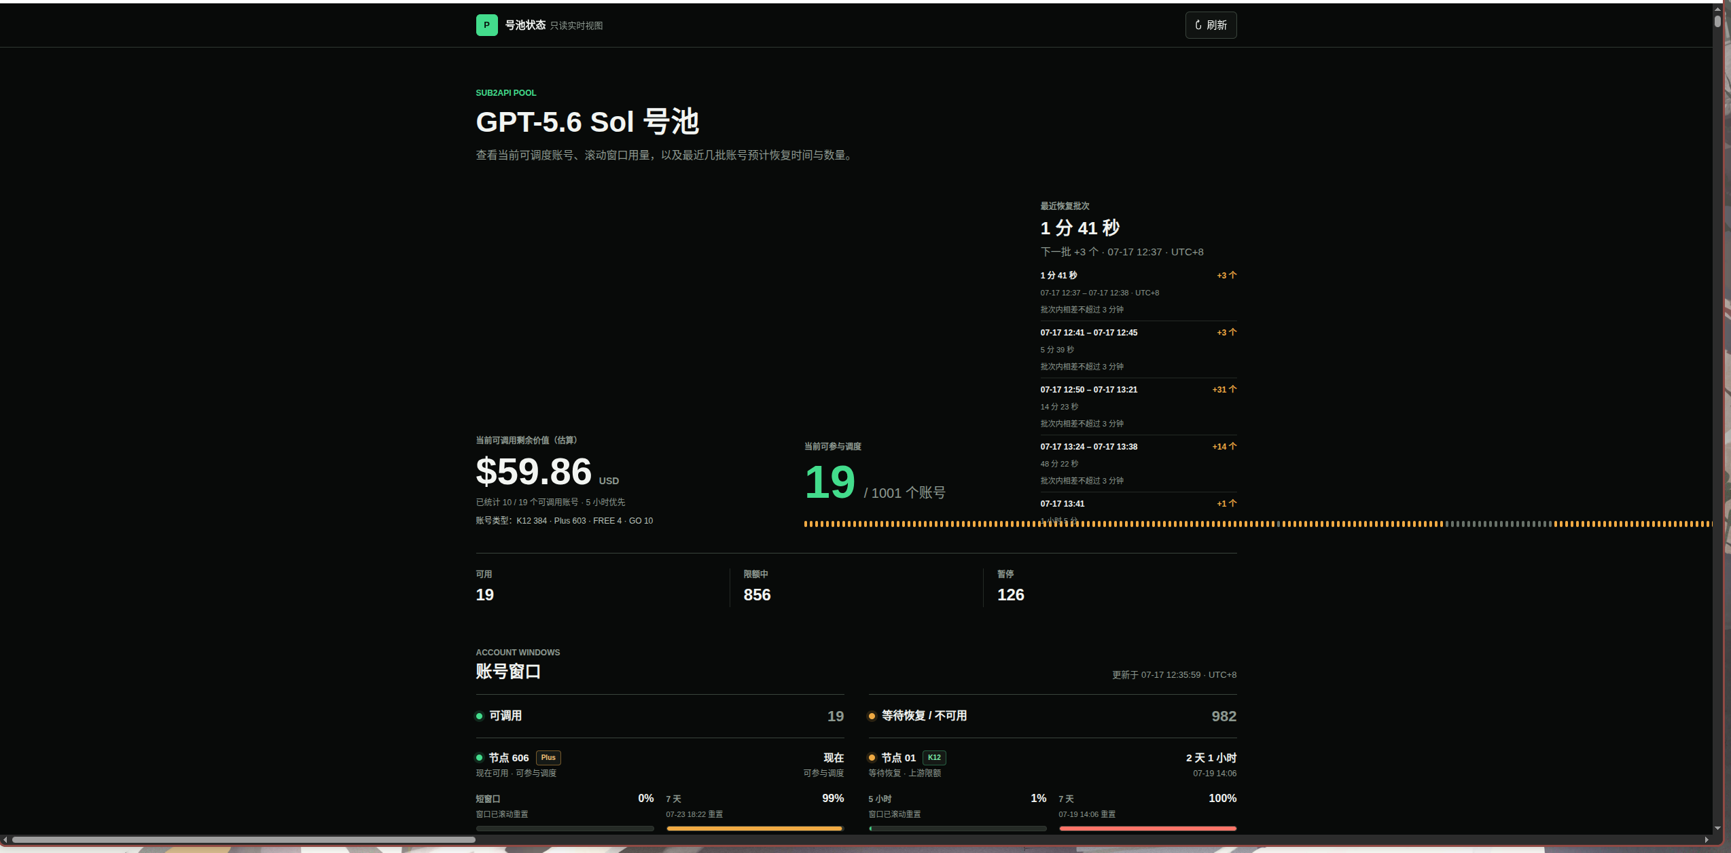Click the 当前可参与调度 label

pyautogui.click(x=833, y=446)
